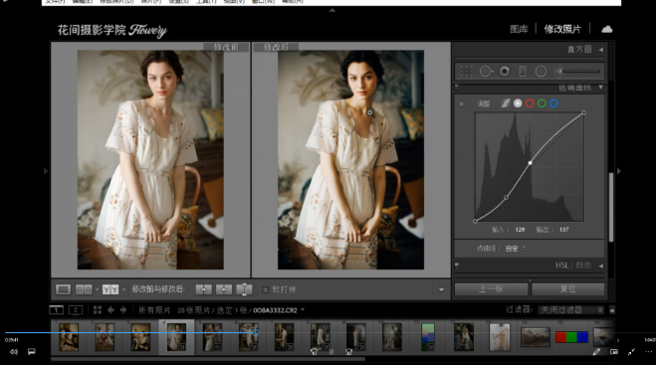Click the Reset (复位) button

pos(567,289)
